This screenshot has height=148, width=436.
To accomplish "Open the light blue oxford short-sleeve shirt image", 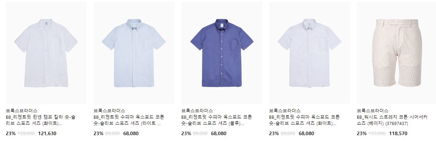I will click(134, 53).
